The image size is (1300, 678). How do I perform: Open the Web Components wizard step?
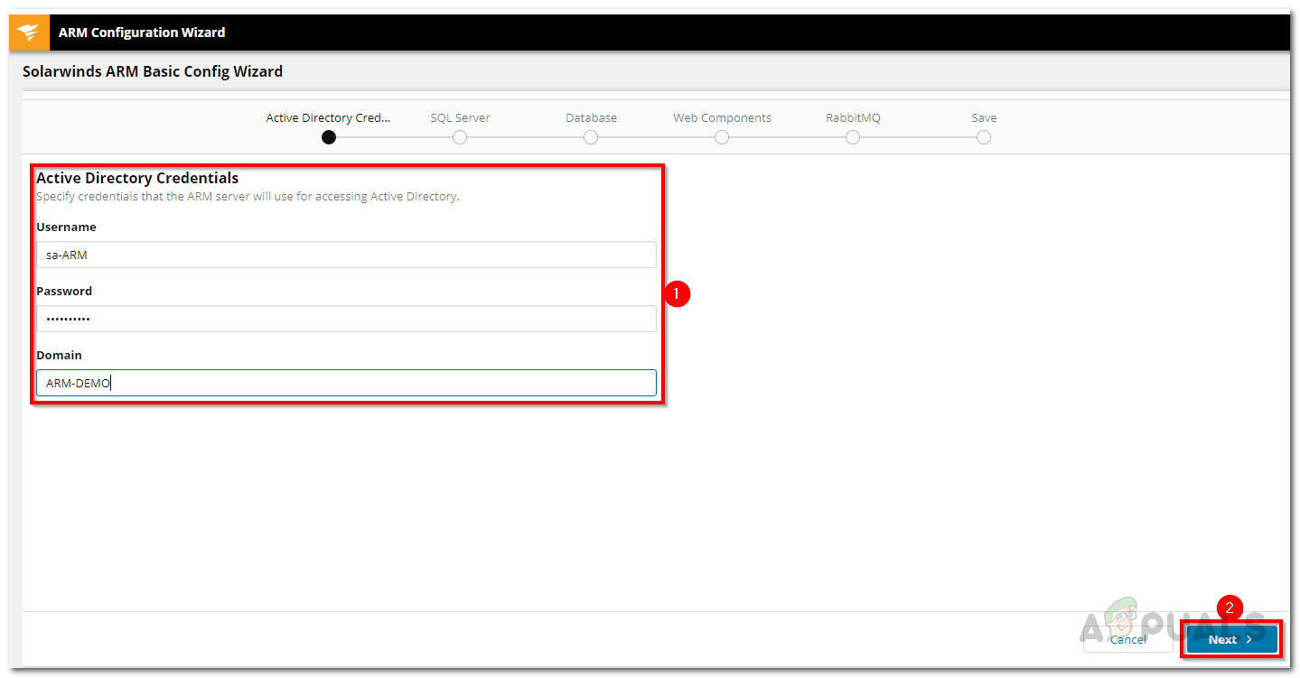[x=722, y=137]
